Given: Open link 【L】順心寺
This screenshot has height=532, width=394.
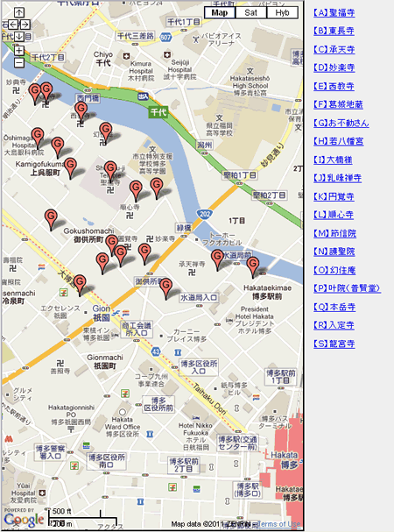Looking at the screenshot, I should (x=334, y=215).
